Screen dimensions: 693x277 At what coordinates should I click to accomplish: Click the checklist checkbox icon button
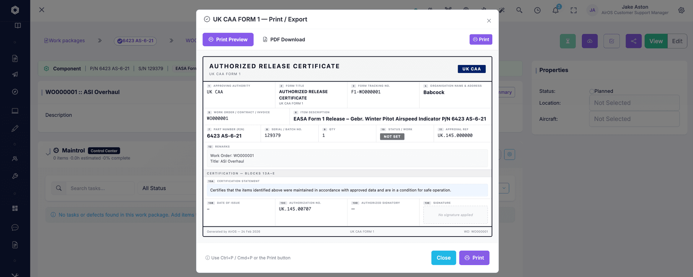pyautogui.click(x=612, y=41)
